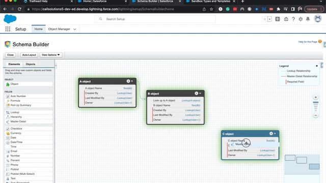The width and height of the screenshot is (326, 183).
Task: Open the global actions plus icon
Action: click(x=277, y=19)
